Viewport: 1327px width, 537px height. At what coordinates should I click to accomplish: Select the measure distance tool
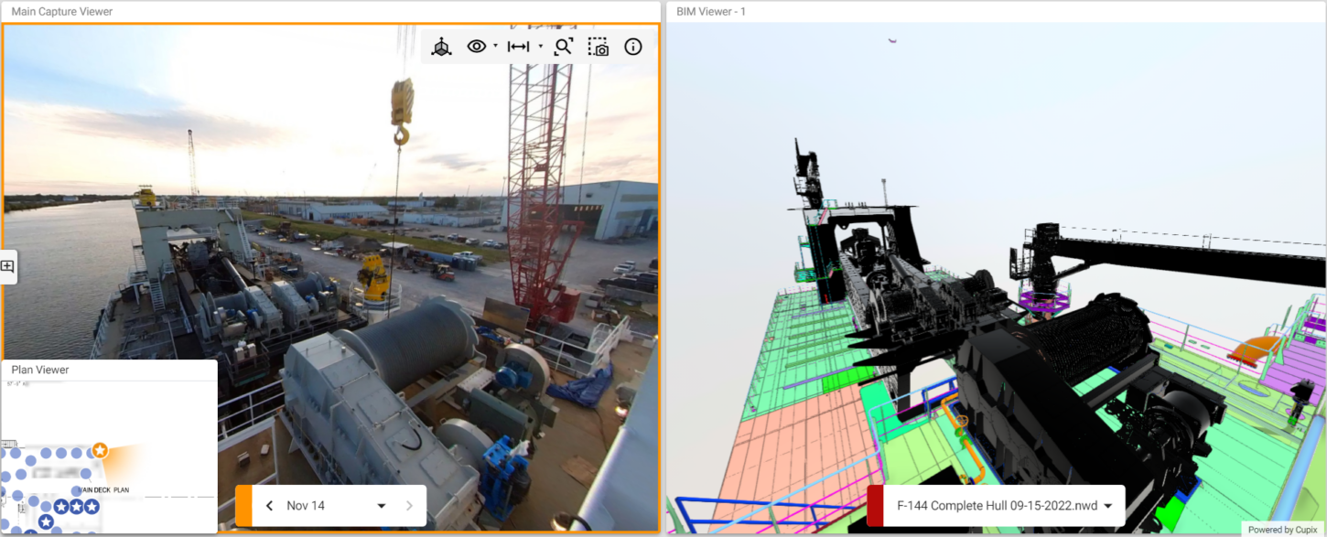(518, 47)
